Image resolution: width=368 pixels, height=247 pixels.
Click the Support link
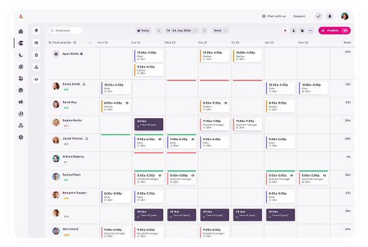pyautogui.click(x=299, y=16)
